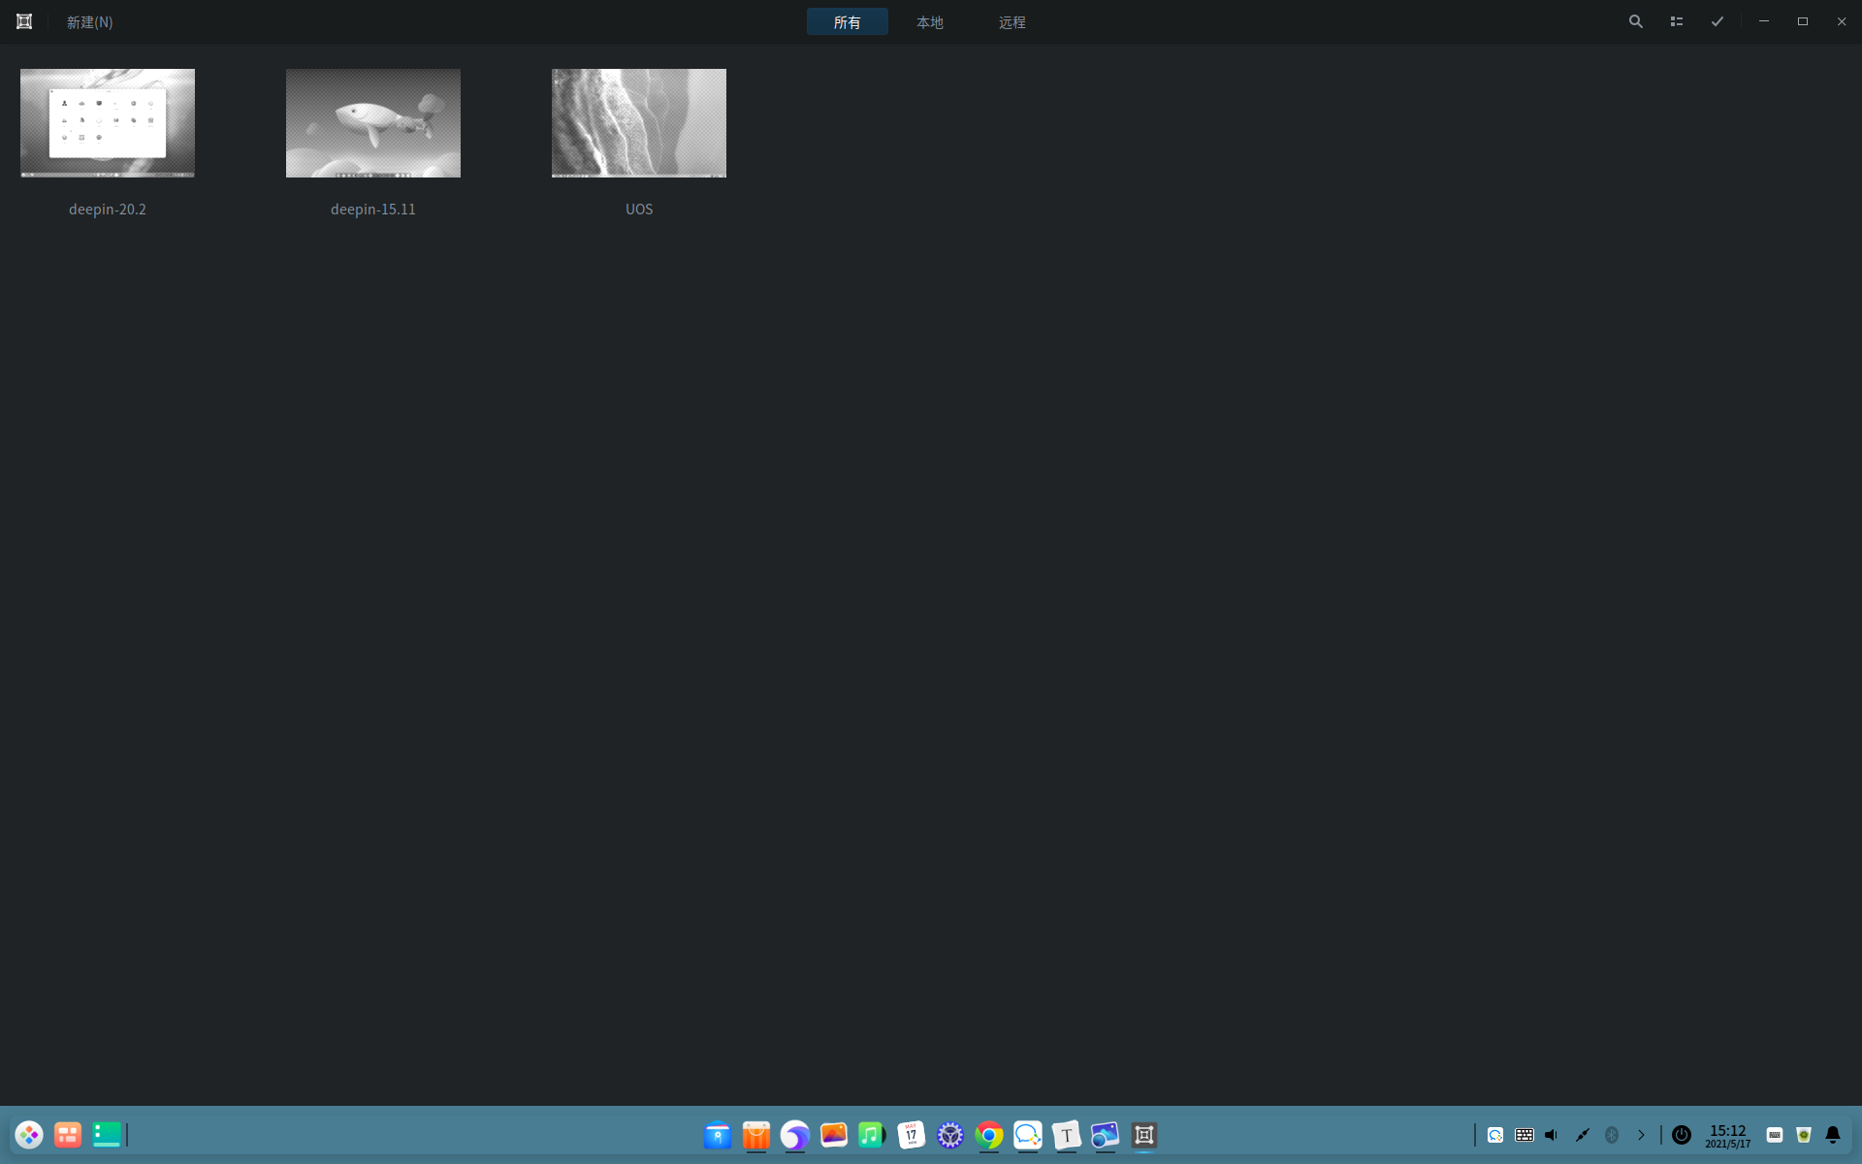Viewport: 1862px width, 1164px height.
Task: Open Control Center gear dock icon
Action: point(950,1134)
